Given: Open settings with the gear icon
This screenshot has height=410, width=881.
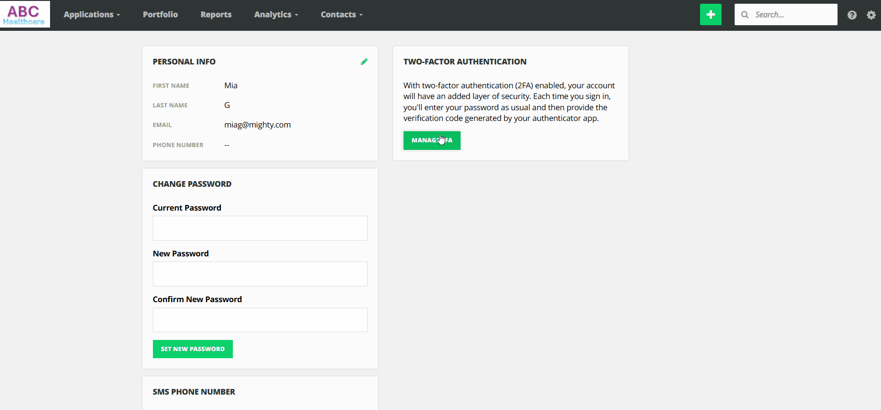Looking at the screenshot, I should 871,15.
